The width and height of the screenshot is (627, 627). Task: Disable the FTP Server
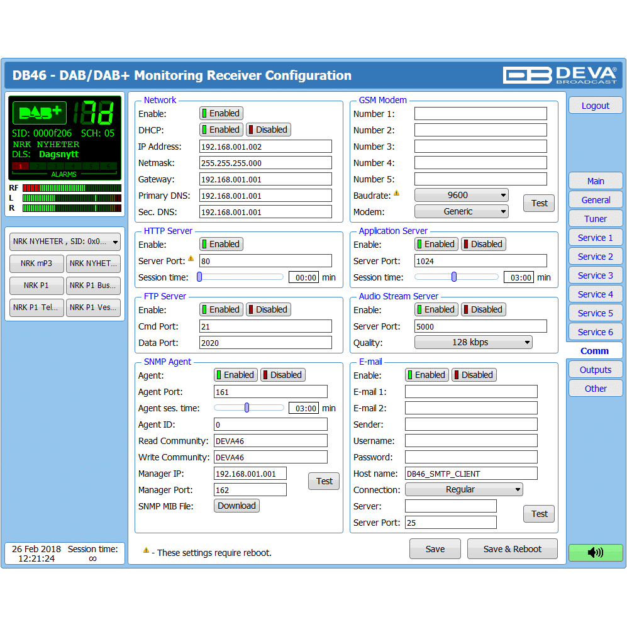(269, 309)
